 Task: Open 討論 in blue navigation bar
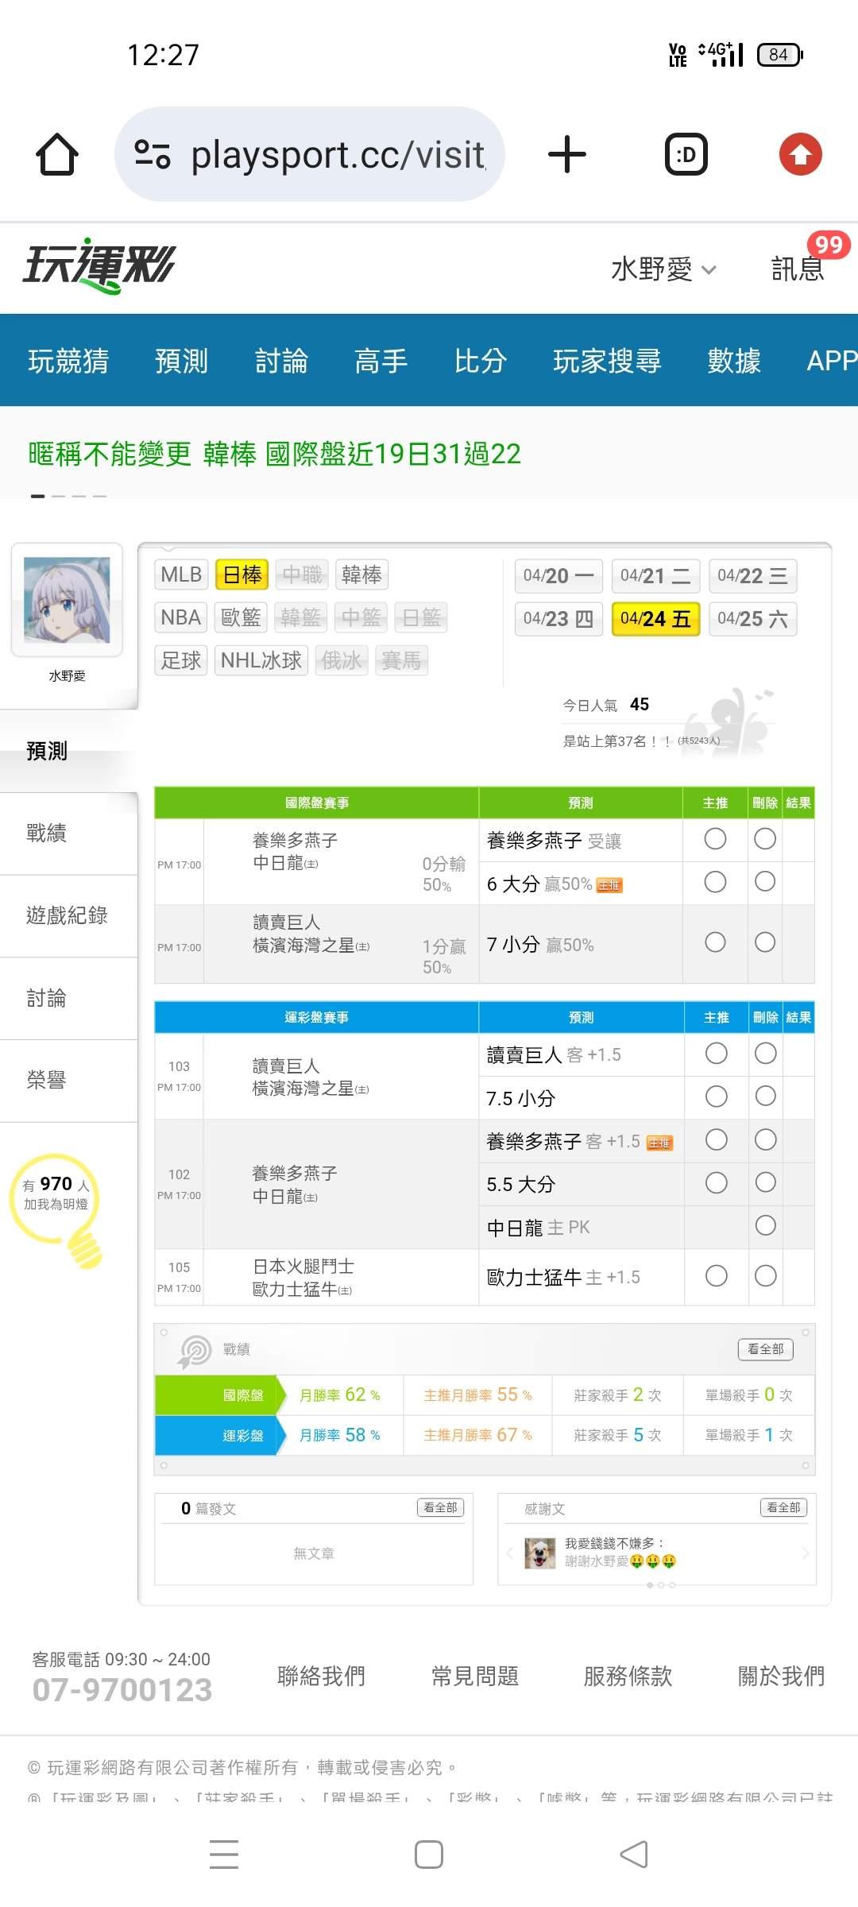pos(281,361)
